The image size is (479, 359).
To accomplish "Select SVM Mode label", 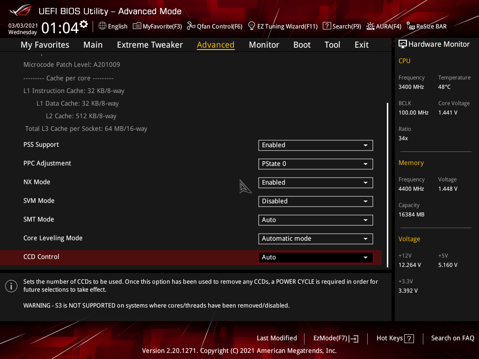I will click(x=39, y=201).
